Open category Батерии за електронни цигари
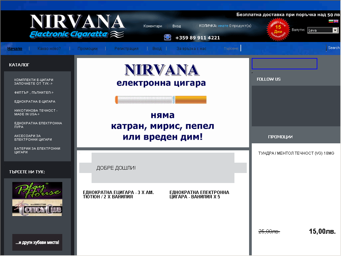The height and width of the screenshot is (256, 341). (37, 150)
